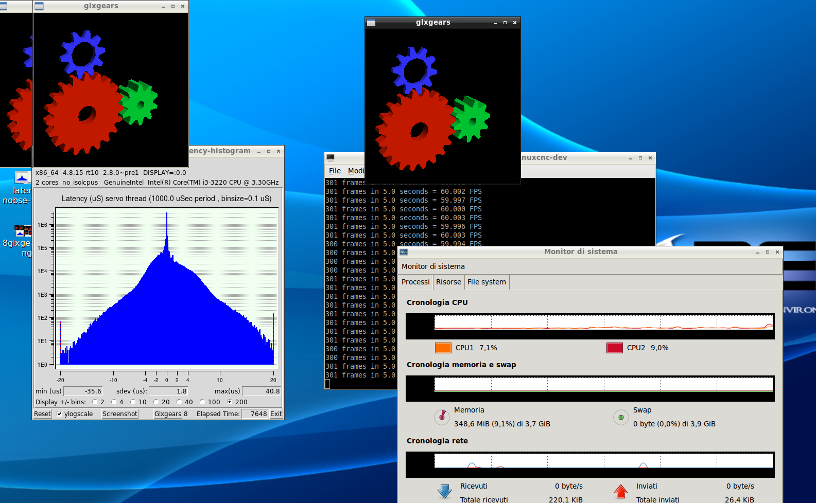Maximize the Monitor di sistema window
The image size is (816, 503).
[x=768, y=252]
